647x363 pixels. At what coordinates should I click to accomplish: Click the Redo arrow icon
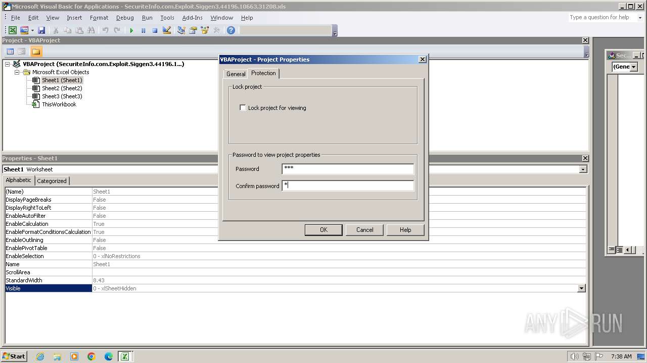click(x=117, y=30)
